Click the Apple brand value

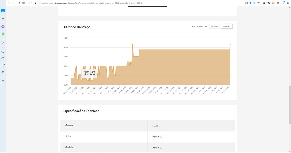coord(155,126)
